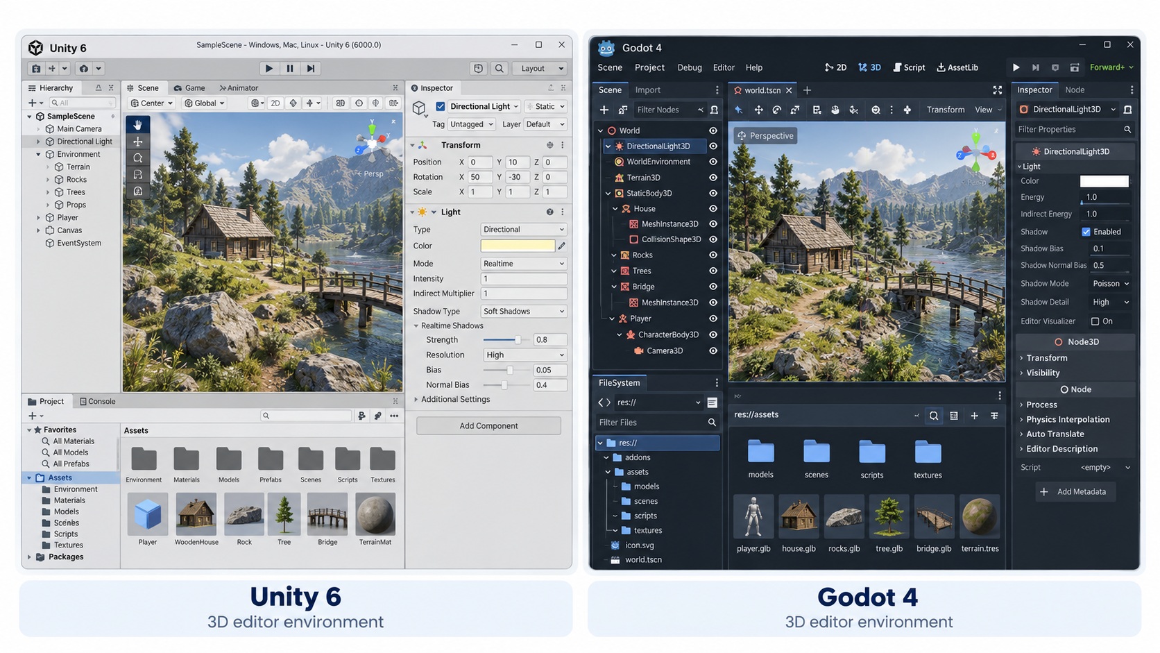The height and width of the screenshot is (653, 1160).
Task: Open the Debug menu in Godot
Action: (x=689, y=67)
